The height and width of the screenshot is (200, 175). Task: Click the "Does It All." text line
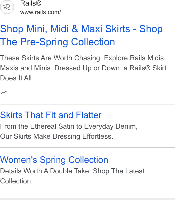[17, 78]
